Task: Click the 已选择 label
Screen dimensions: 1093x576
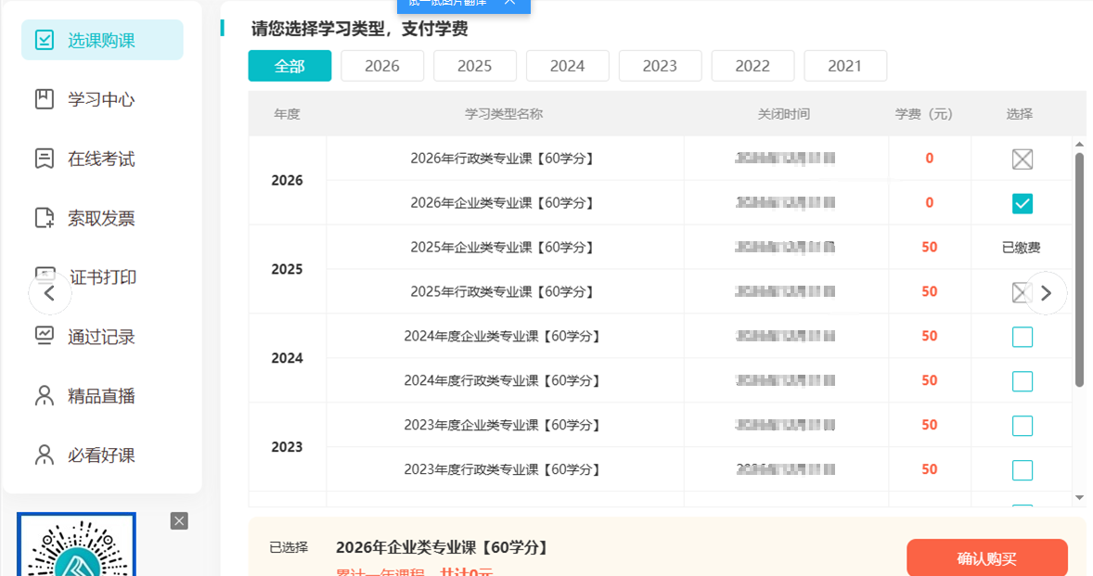Action: 289,547
